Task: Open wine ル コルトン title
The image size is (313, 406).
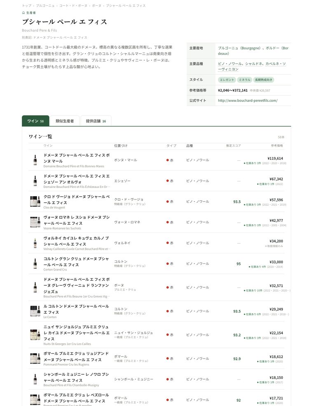Action: tap(76, 309)
